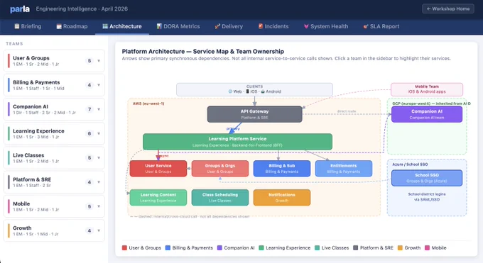Expand the Live Classes team chevron
This screenshot has height=263, width=483.
[x=99, y=158]
